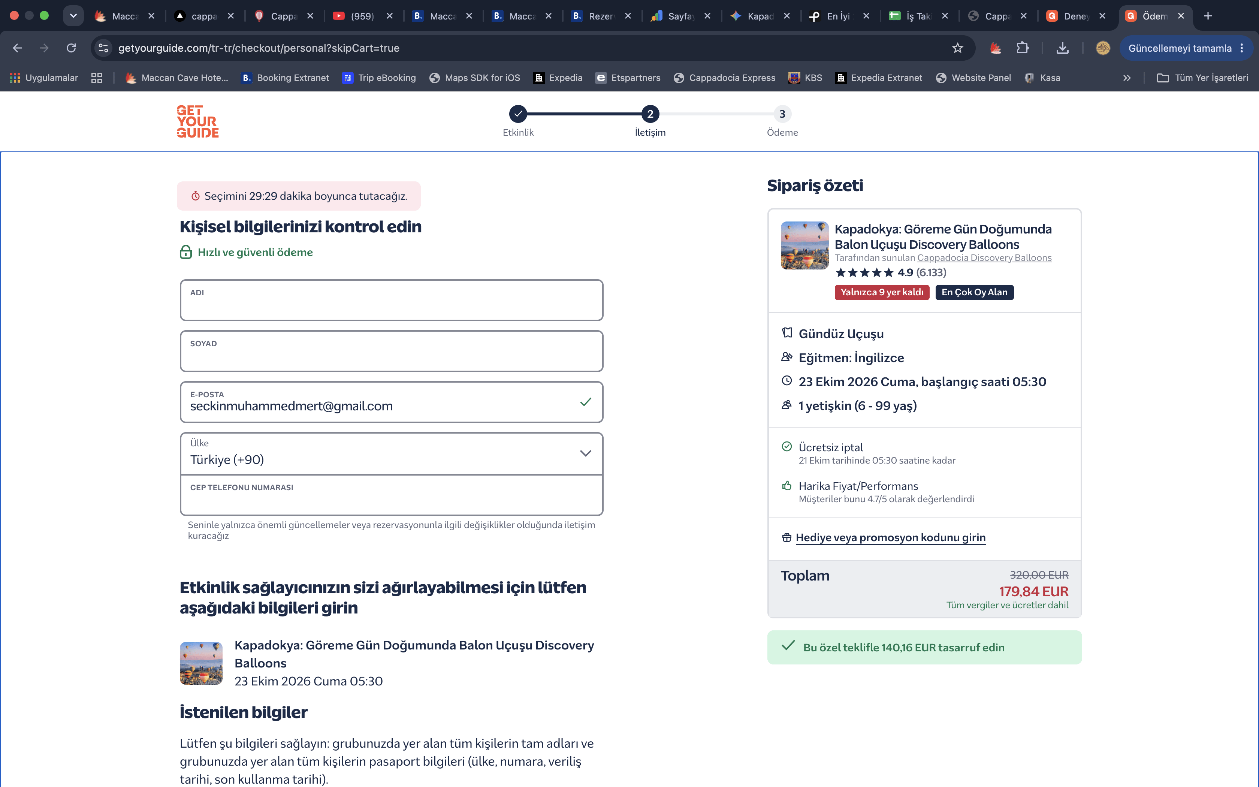This screenshot has height=787, width=1259.
Task: Switch to the YouTube (959) tab
Action: 363,16
